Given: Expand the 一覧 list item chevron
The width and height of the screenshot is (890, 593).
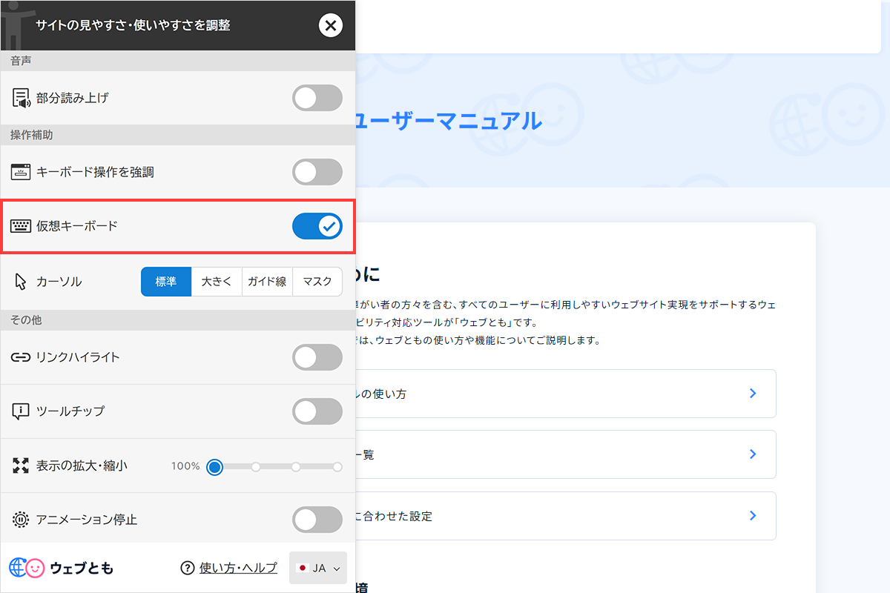Looking at the screenshot, I should (753, 454).
